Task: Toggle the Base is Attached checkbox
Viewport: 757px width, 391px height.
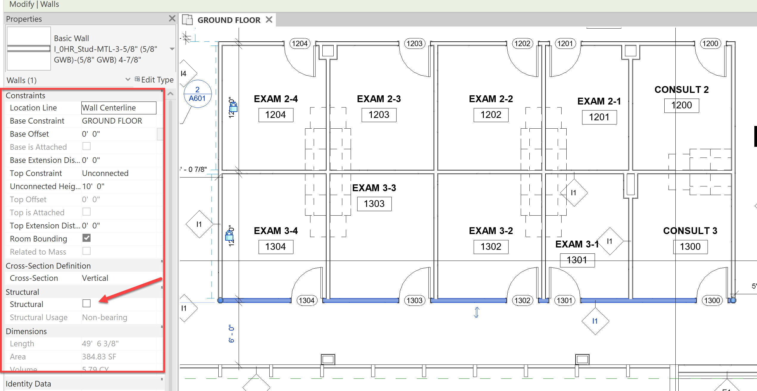Action: click(86, 146)
